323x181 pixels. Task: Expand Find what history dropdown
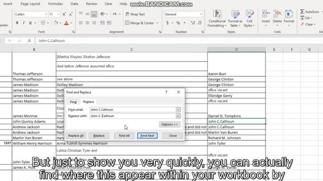(178, 110)
